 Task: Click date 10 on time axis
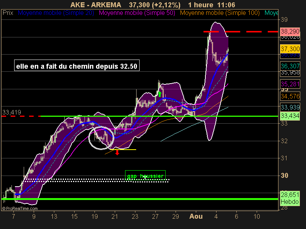257,216
